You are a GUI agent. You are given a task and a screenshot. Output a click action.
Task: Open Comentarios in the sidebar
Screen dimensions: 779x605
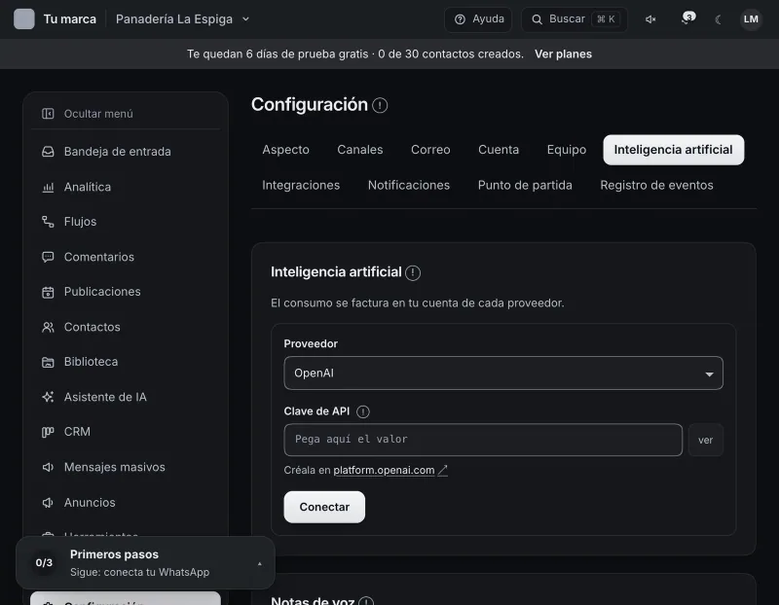click(99, 257)
